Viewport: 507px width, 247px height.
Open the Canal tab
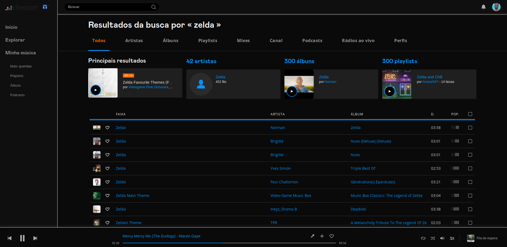tap(276, 41)
